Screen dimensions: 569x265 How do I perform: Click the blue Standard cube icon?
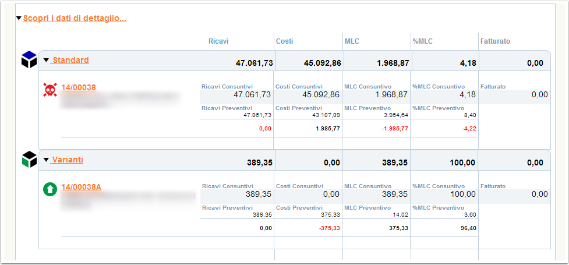29,59
